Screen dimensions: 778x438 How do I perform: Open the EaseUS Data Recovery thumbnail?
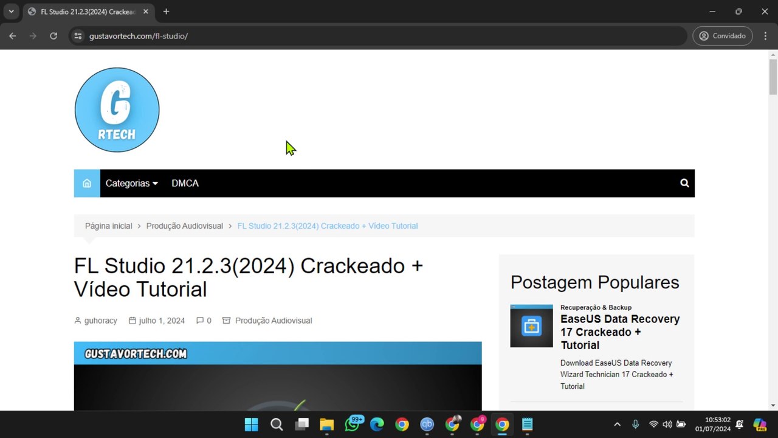[532, 326]
